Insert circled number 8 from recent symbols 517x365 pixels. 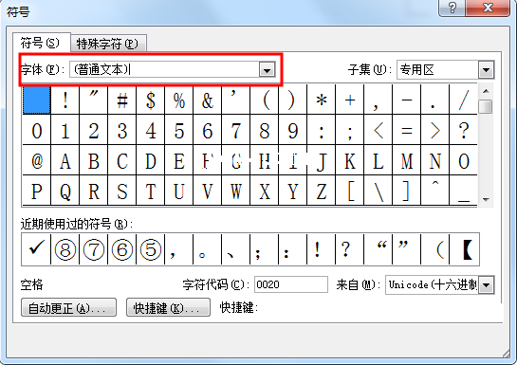coord(65,249)
